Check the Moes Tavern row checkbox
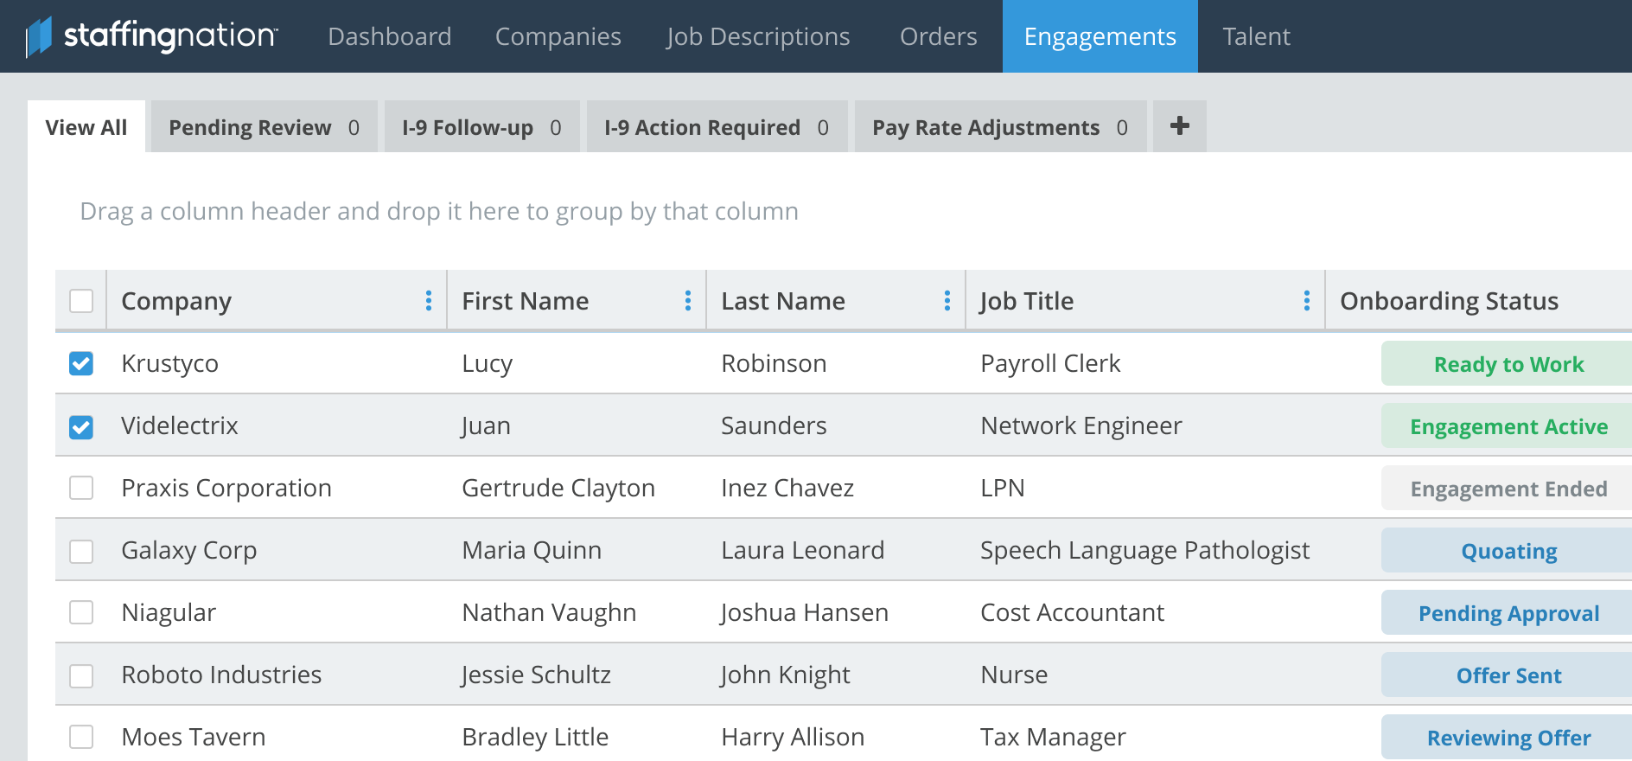The image size is (1632, 761). click(81, 737)
